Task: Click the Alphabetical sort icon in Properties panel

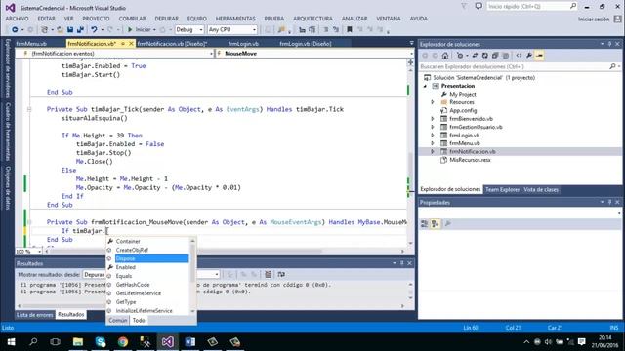Action: coord(435,224)
